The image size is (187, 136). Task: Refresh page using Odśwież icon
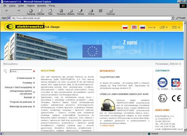coord(41,12)
